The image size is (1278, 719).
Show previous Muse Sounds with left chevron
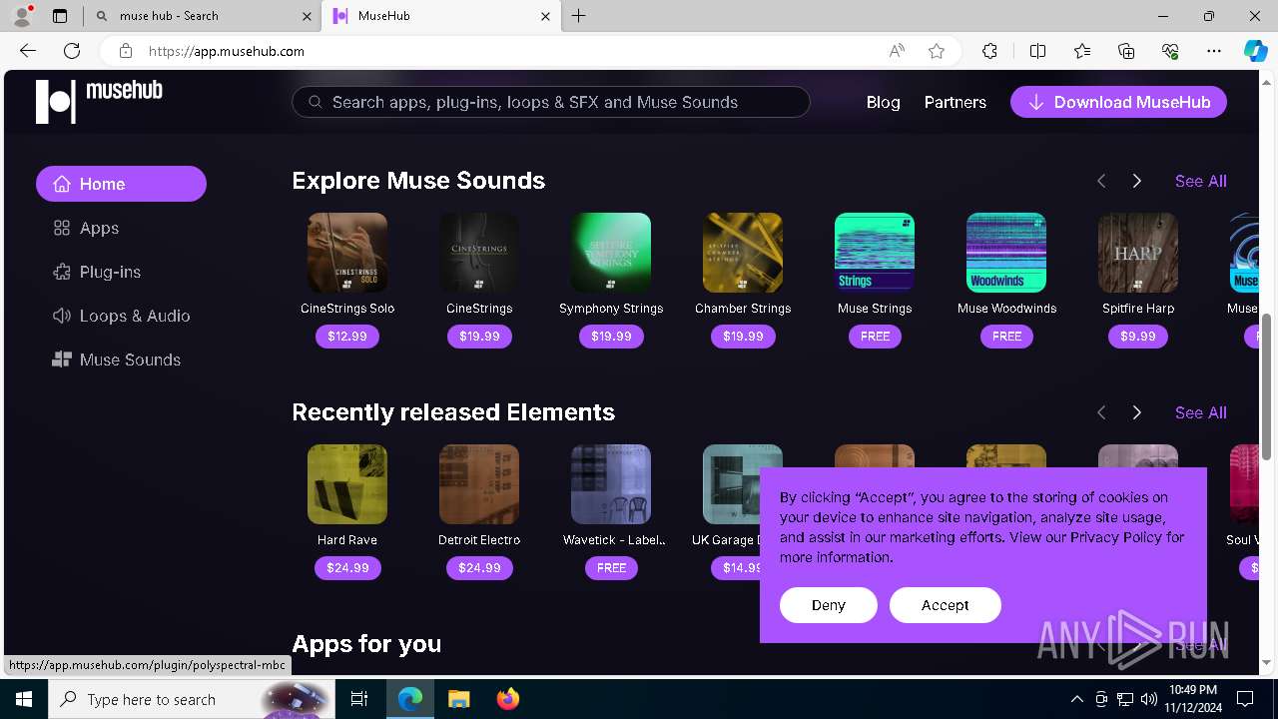(1101, 181)
